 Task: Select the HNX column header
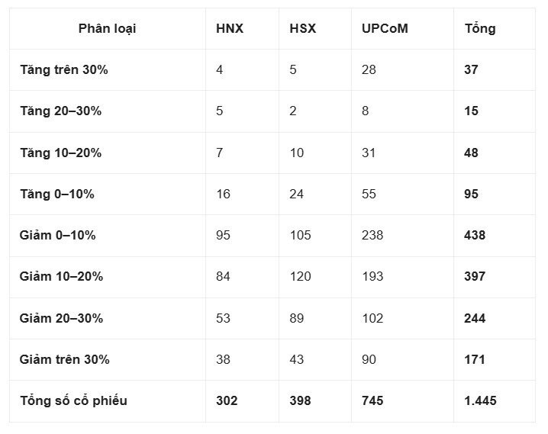tap(230, 29)
